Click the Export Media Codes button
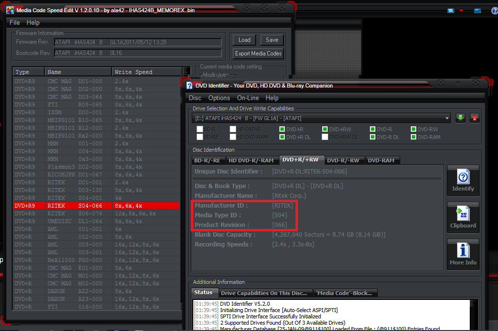The width and height of the screenshot is (498, 331). 258,53
